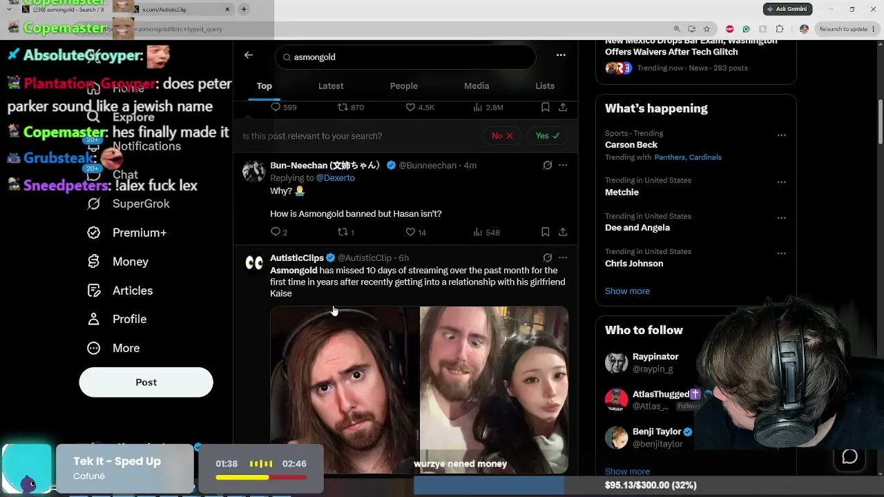
Task: Open search settings three-dot menu
Action: [561, 55]
